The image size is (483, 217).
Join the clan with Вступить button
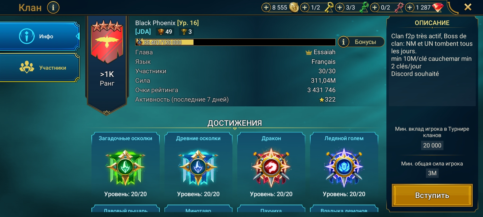(432, 195)
